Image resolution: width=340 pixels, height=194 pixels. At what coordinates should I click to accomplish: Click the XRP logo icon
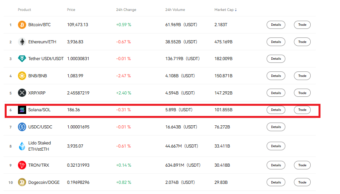tap(22, 93)
